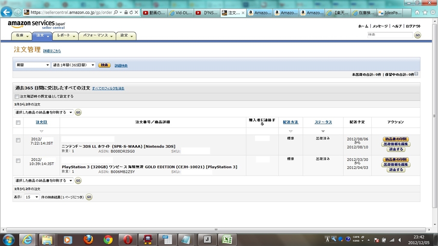
Task: Show hidden tray icons arrow
Action: click(368, 240)
